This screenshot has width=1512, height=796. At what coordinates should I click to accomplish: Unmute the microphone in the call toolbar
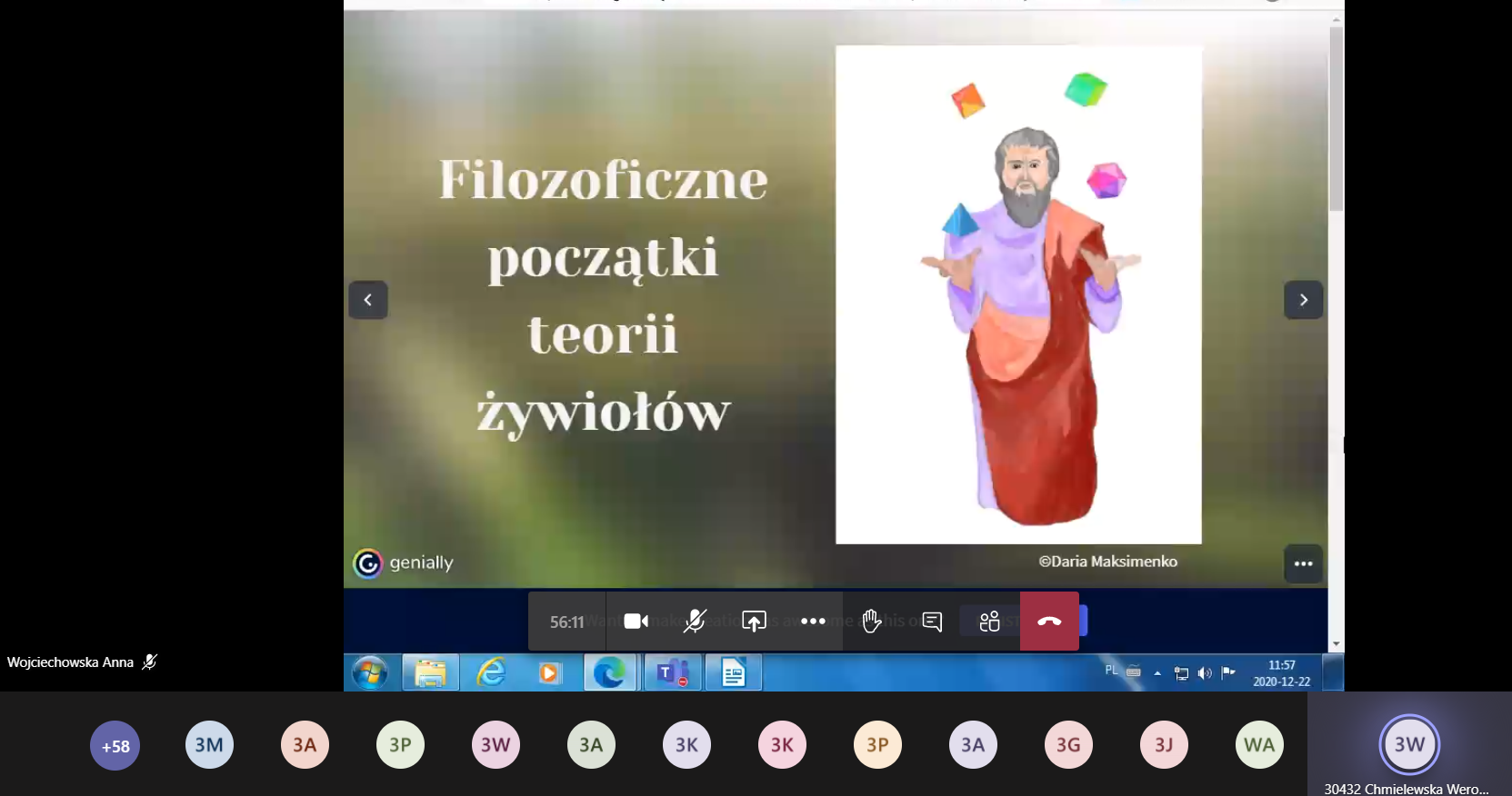click(x=695, y=622)
